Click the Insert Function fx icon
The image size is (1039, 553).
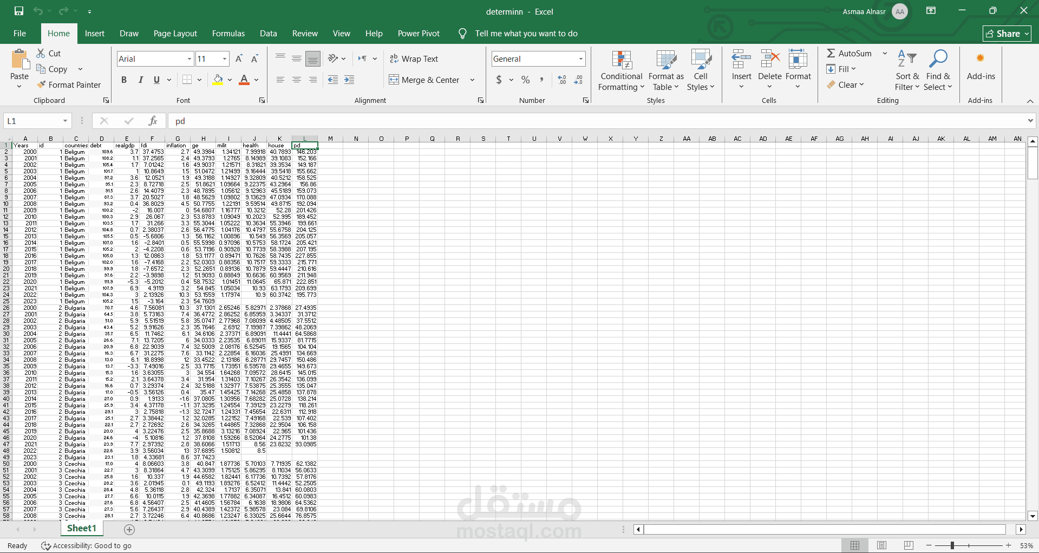click(153, 121)
